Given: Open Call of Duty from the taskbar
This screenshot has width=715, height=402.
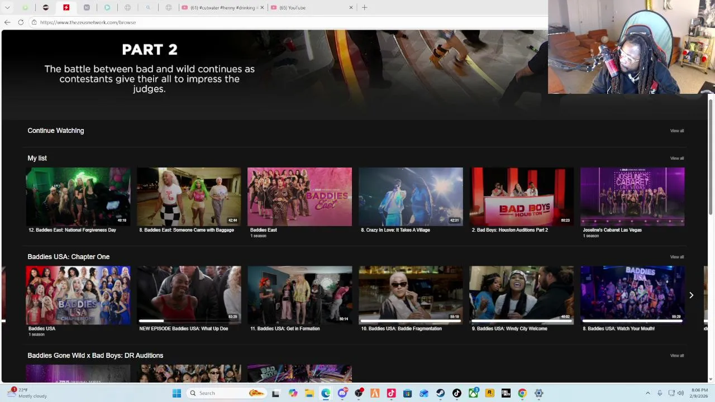Looking at the screenshot, I should pyautogui.click(x=506, y=393).
